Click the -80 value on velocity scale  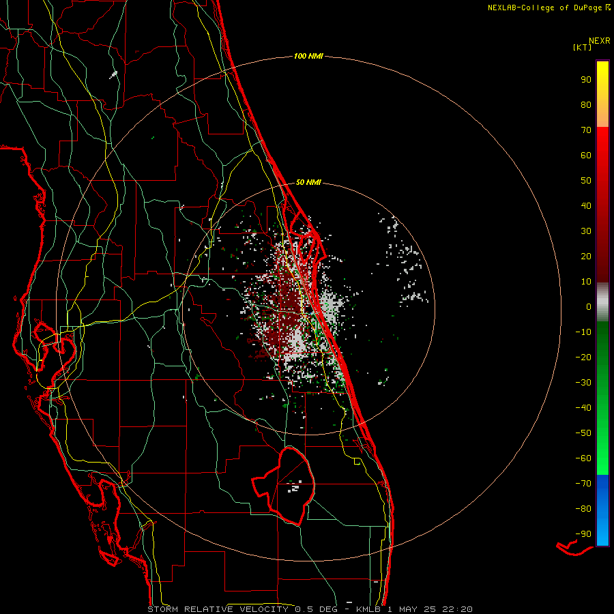point(583,509)
